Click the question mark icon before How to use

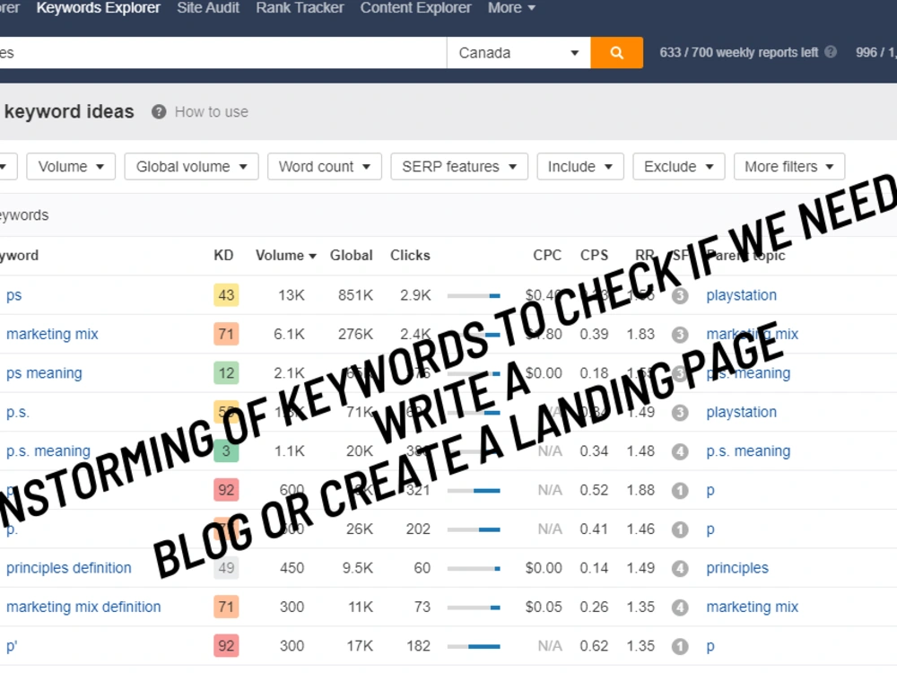pos(159,111)
